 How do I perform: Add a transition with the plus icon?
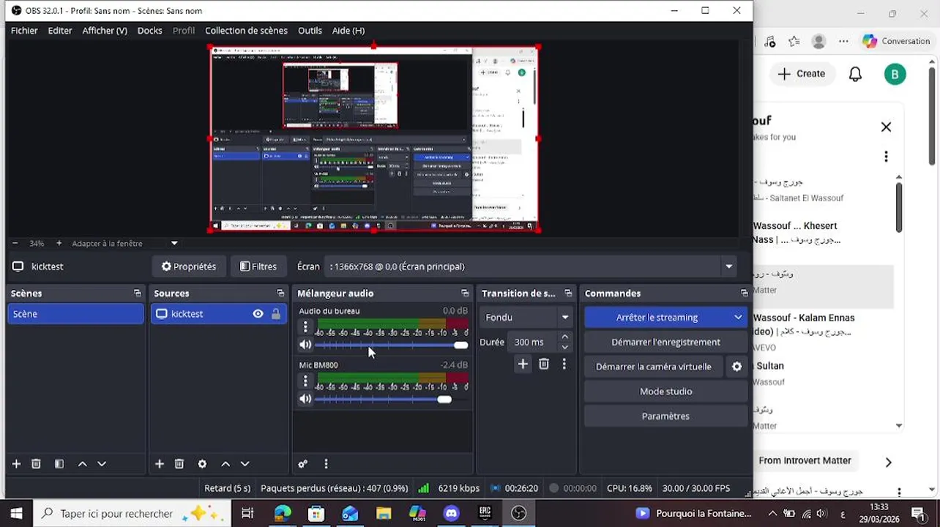[523, 364]
